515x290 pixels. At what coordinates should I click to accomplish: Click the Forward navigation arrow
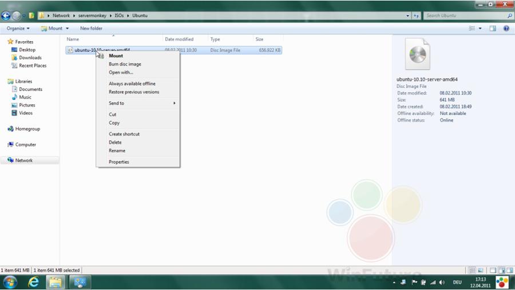pos(16,15)
